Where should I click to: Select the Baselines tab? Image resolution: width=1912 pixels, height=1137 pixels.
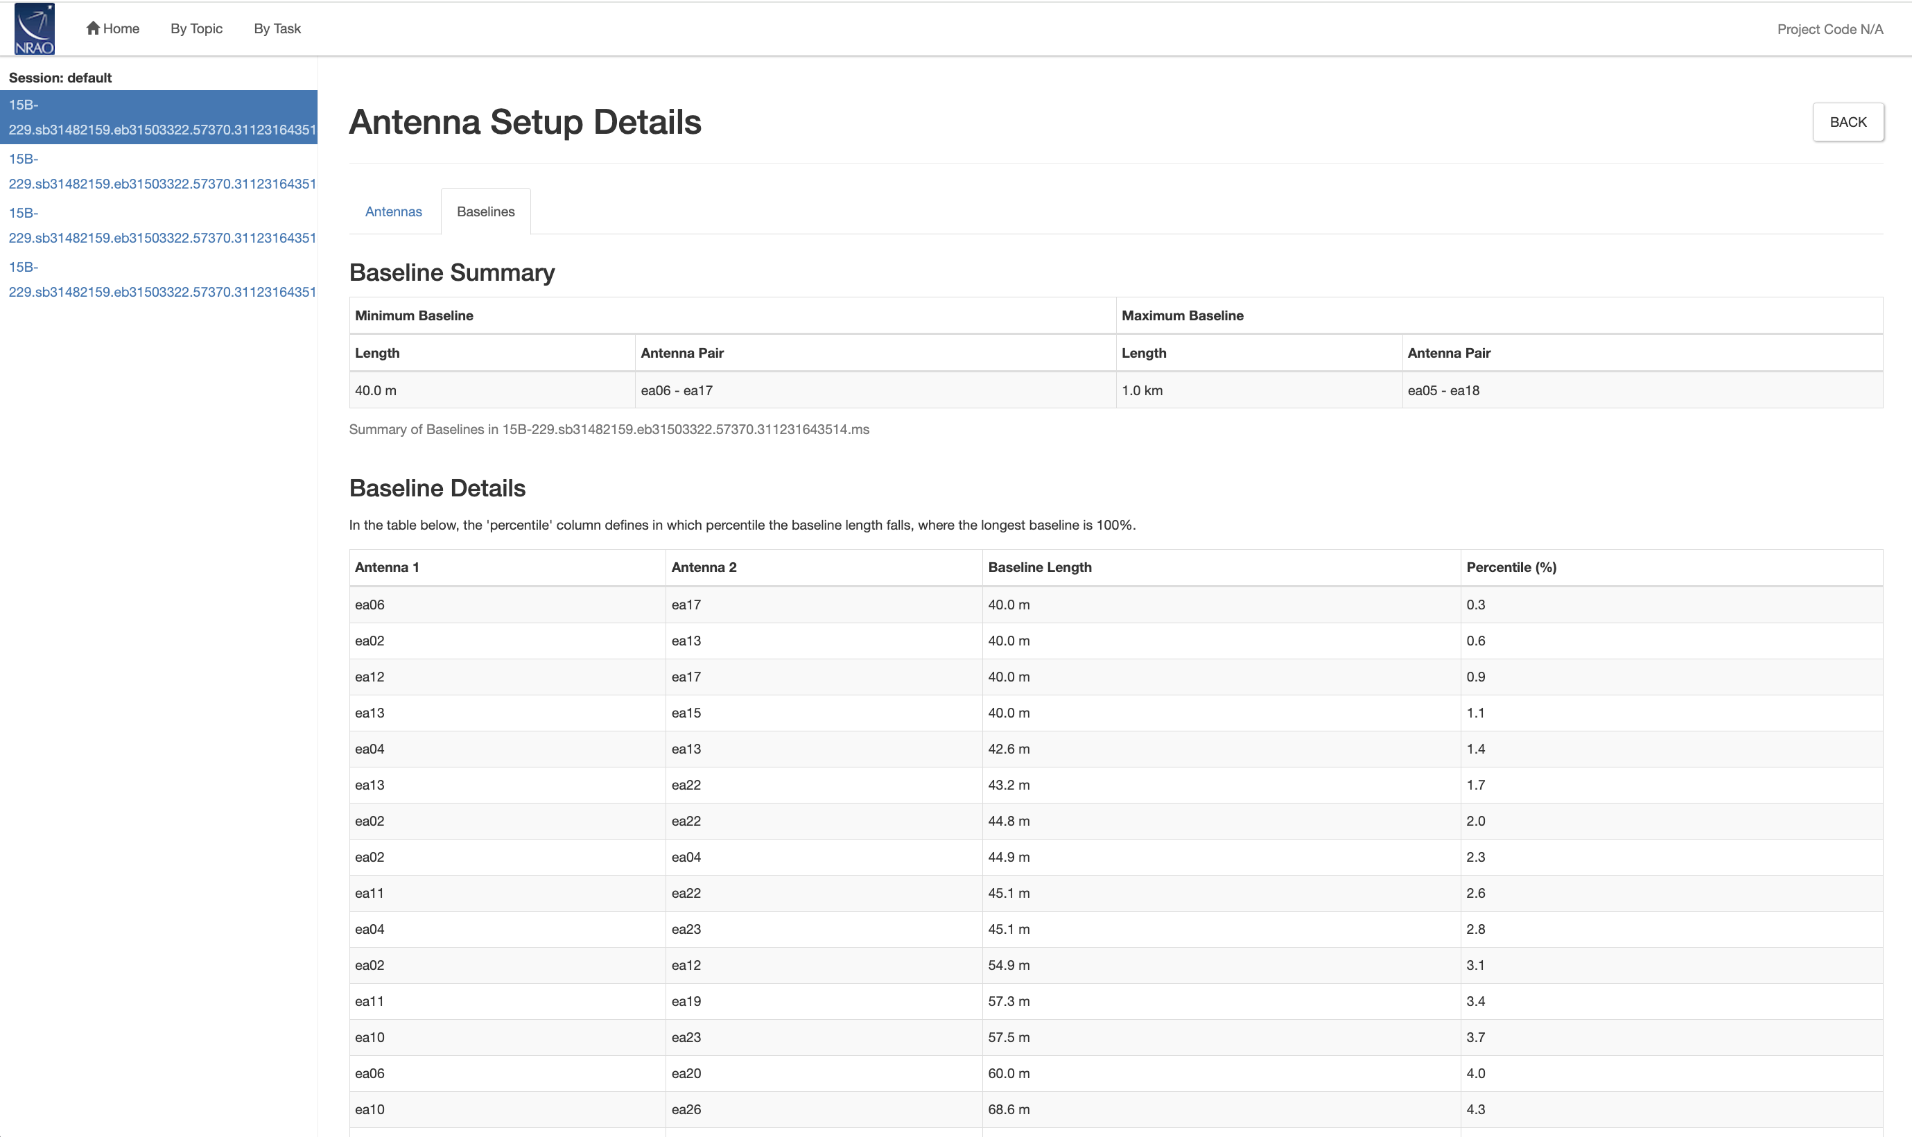point(486,211)
